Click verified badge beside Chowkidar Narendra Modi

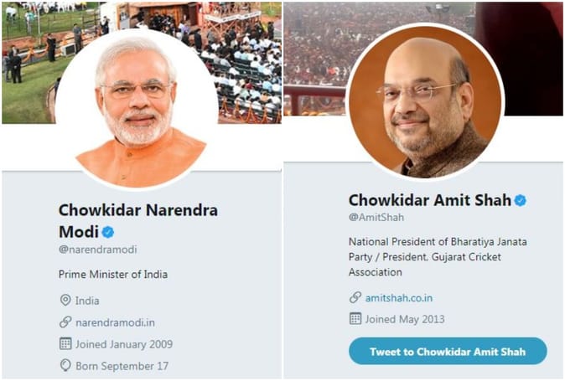pyautogui.click(x=108, y=231)
